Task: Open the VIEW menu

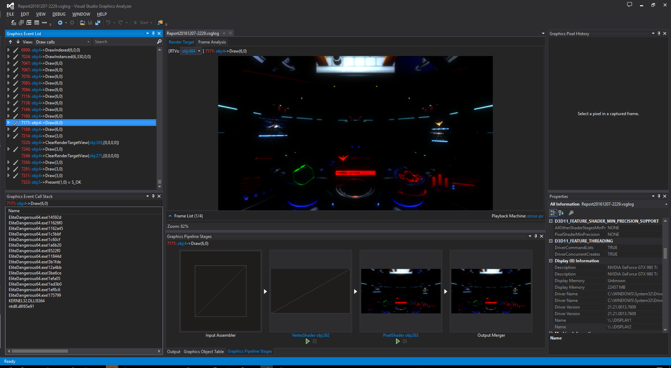Action: point(41,14)
